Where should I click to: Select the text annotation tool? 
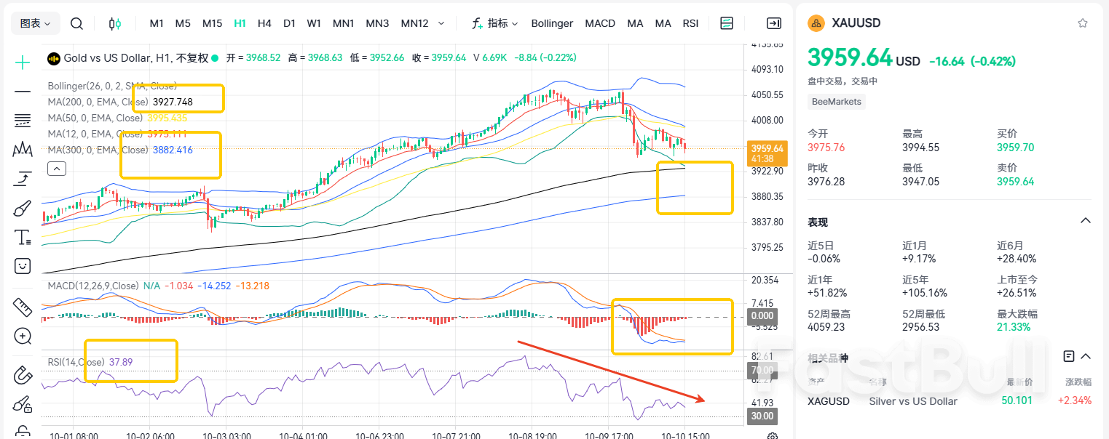(x=22, y=237)
